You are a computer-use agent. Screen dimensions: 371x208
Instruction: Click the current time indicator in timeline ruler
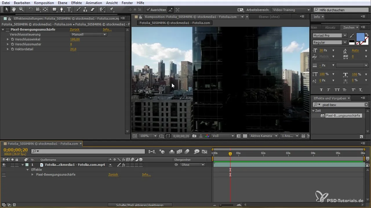(x=230, y=154)
